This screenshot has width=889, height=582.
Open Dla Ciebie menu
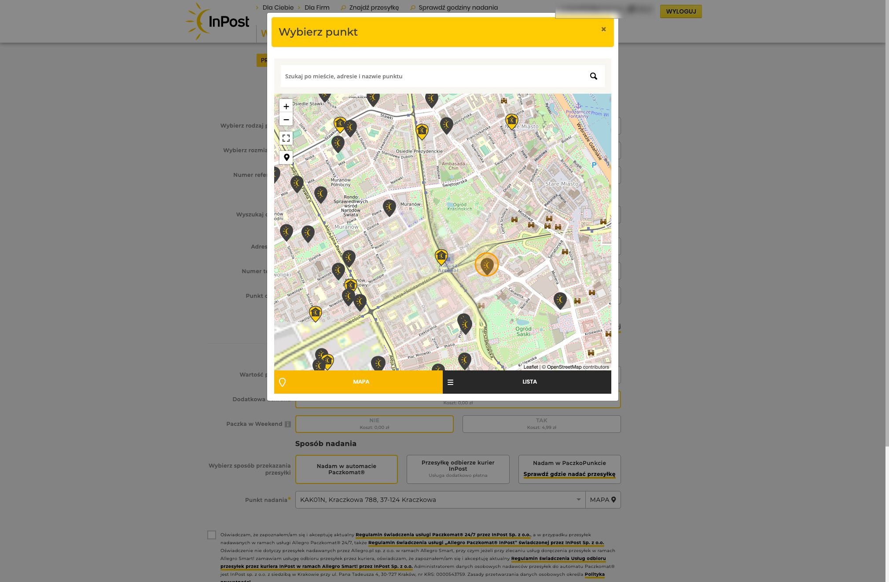click(x=278, y=7)
